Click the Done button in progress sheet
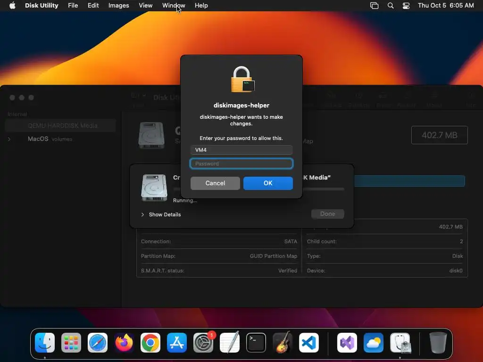Screen dimensions: 483x362 tap(327, 214)
